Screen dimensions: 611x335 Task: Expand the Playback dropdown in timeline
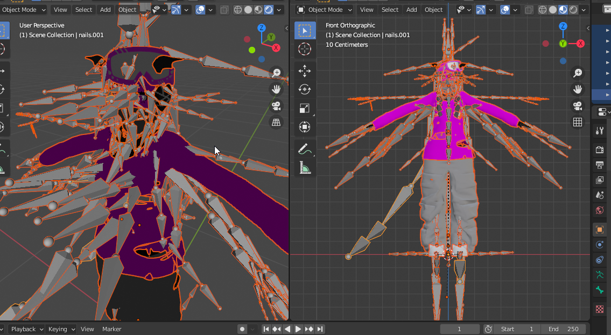click(x=26, y=329)
